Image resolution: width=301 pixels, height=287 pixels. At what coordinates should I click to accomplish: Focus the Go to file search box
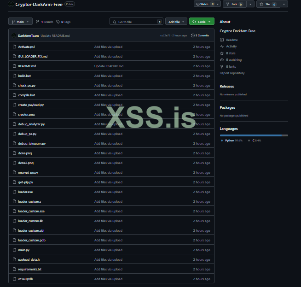coord(136,22)
